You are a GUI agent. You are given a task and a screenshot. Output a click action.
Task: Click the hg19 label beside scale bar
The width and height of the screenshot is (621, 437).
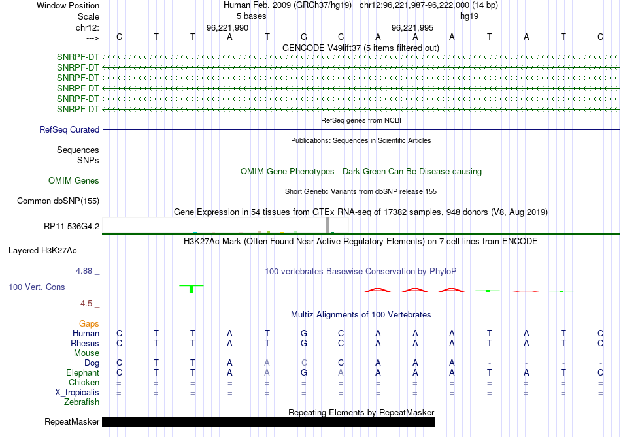[469, 16]
